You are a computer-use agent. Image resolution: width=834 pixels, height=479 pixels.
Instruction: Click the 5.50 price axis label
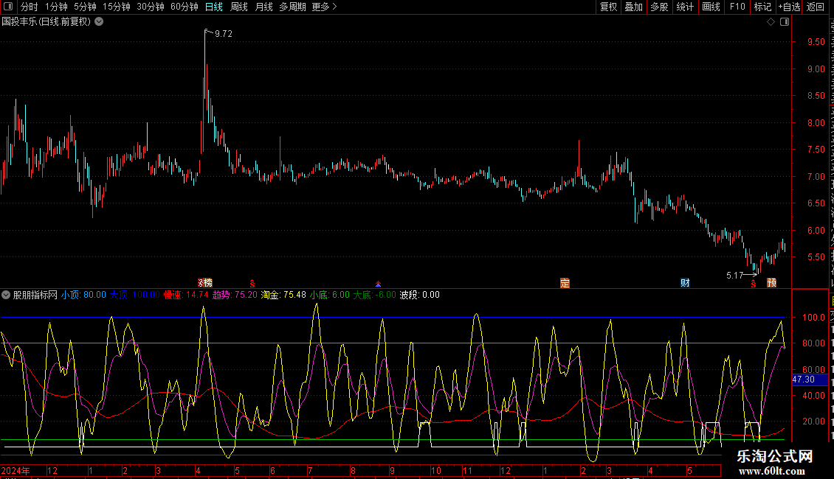(x=816, y=257)
